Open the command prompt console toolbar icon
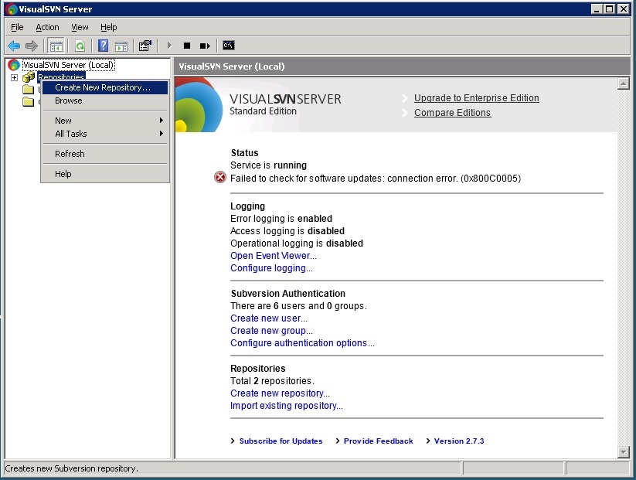The height and width of the screenshot is (480, 636). [228, 45]
